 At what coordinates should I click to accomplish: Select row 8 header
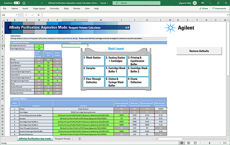click(2, 46)
